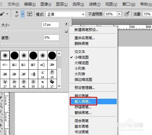Screen dimensions: 152x135
Task: Click the brush size slider handle
Action: point(6,31)
